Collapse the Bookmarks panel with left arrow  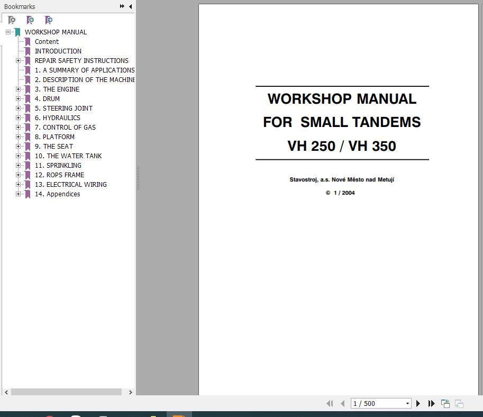tap(131, 6)
